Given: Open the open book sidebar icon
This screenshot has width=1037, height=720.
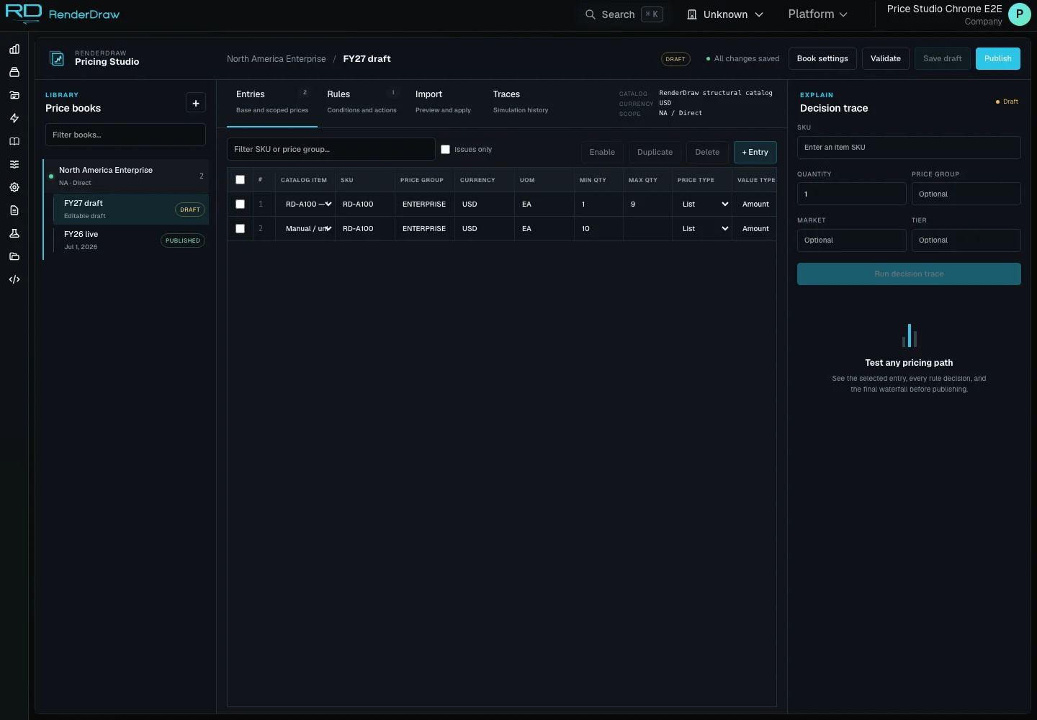Looking at the screenshot, I should (14, 141).
